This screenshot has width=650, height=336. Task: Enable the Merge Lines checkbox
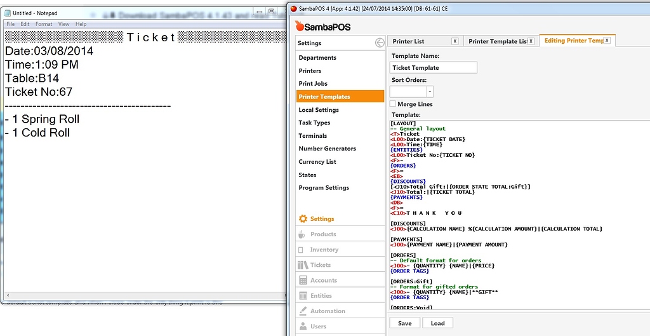pyautogui.click(x=393, y=104)
